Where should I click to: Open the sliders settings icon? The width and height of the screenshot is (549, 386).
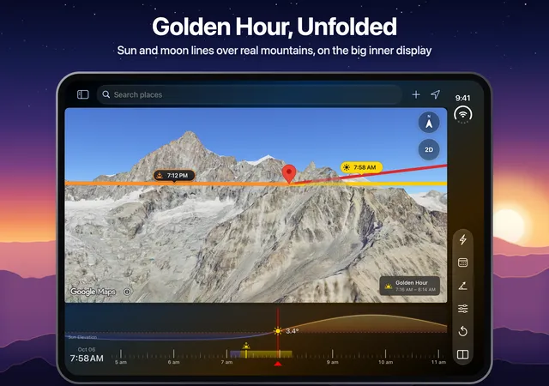463,309
